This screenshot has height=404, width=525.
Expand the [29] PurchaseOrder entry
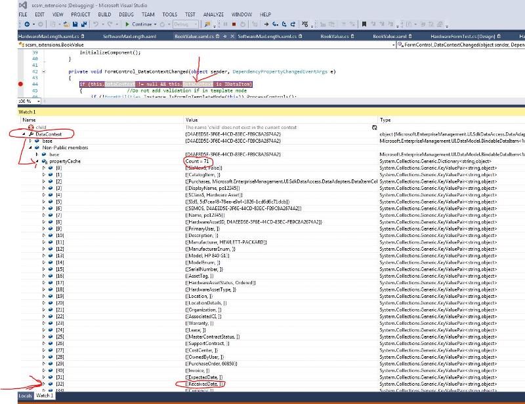pyautogui.click(x=44, y=363)
